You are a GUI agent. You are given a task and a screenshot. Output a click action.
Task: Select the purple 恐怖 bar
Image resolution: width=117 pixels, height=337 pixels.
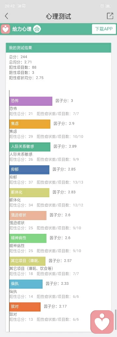click(31, 101)
